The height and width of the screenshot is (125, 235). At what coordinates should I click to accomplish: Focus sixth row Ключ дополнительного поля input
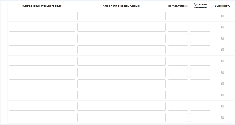[42, 72]
